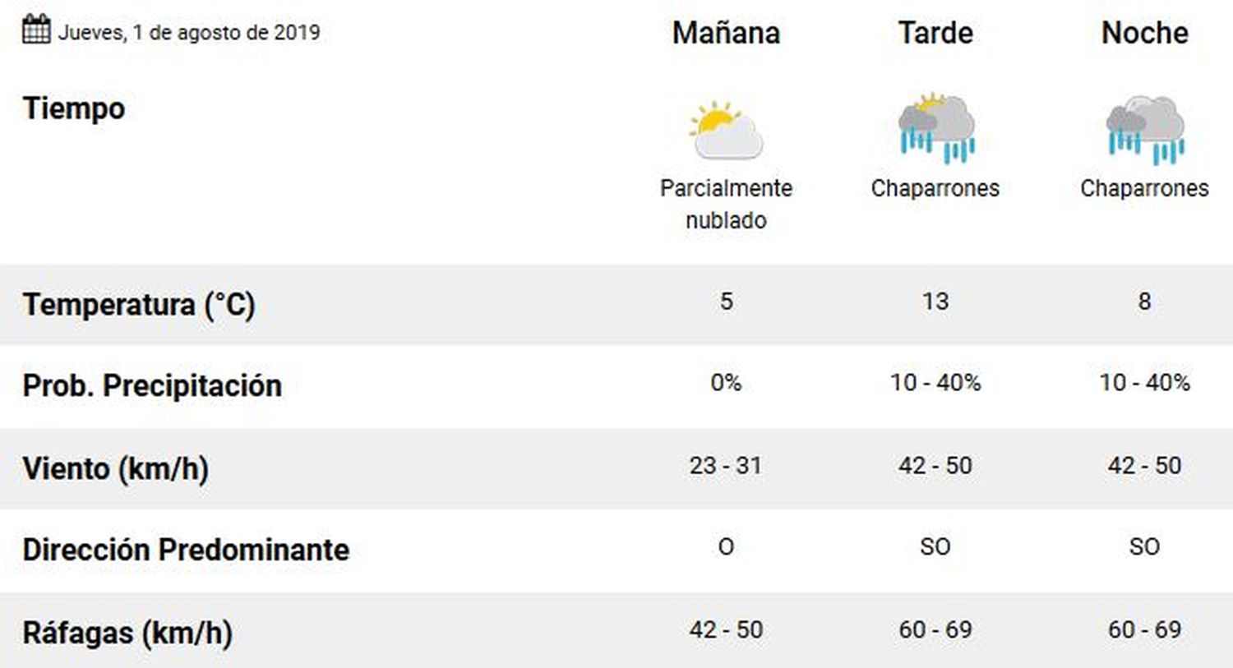The width and height of the screenshot is (1233, 668).
Task: Select the Noche column header
Action: [1145, 33]
